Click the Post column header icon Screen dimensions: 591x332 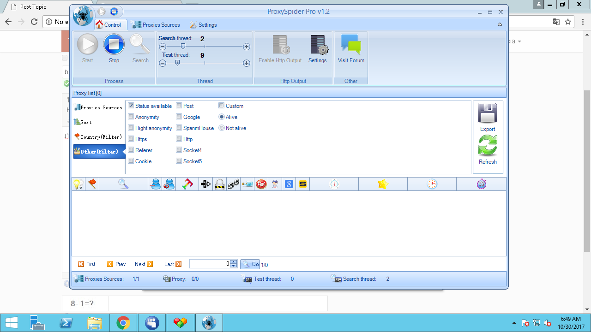261,184
